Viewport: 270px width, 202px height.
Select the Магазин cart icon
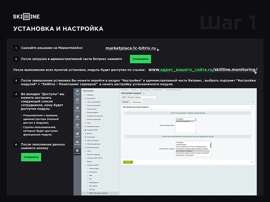point(77,117)
